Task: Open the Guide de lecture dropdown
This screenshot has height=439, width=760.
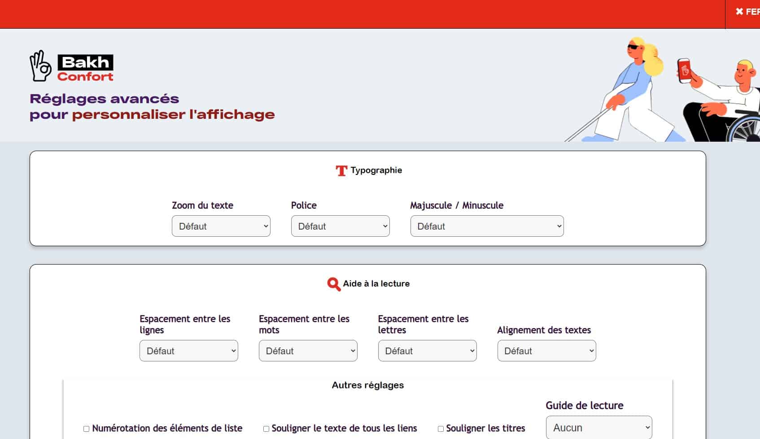Action: coord(598,427)
